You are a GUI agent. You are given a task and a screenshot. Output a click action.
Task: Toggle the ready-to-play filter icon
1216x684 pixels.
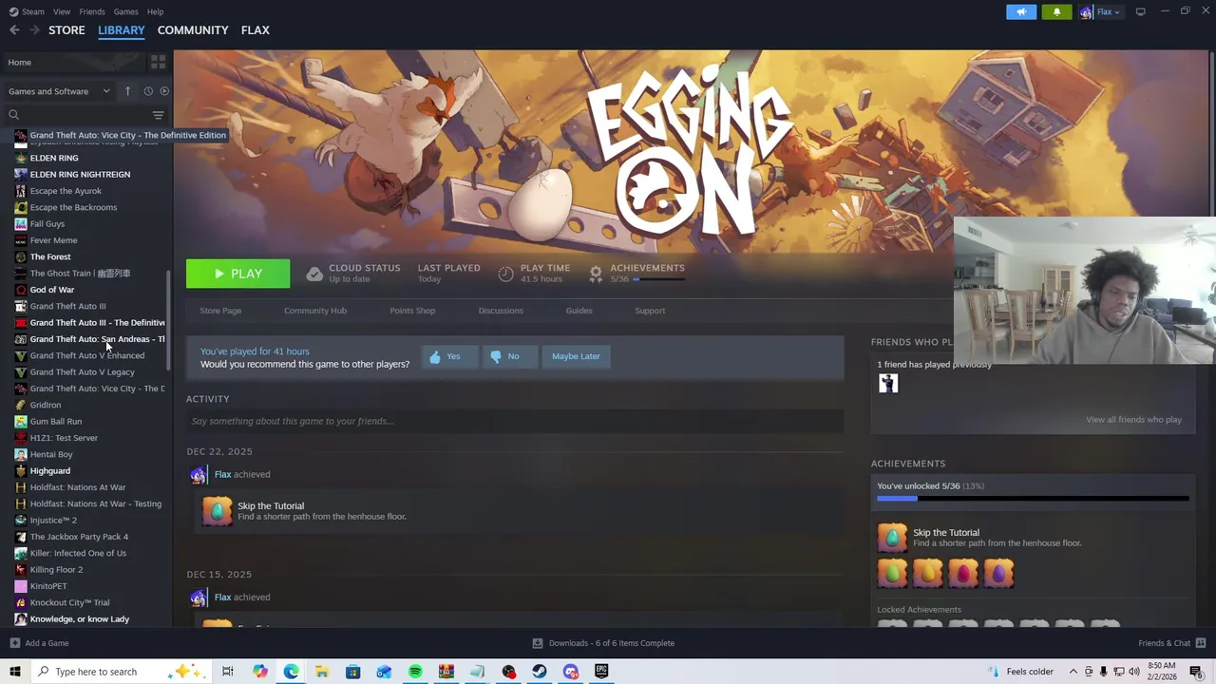[x=164, y=91]
